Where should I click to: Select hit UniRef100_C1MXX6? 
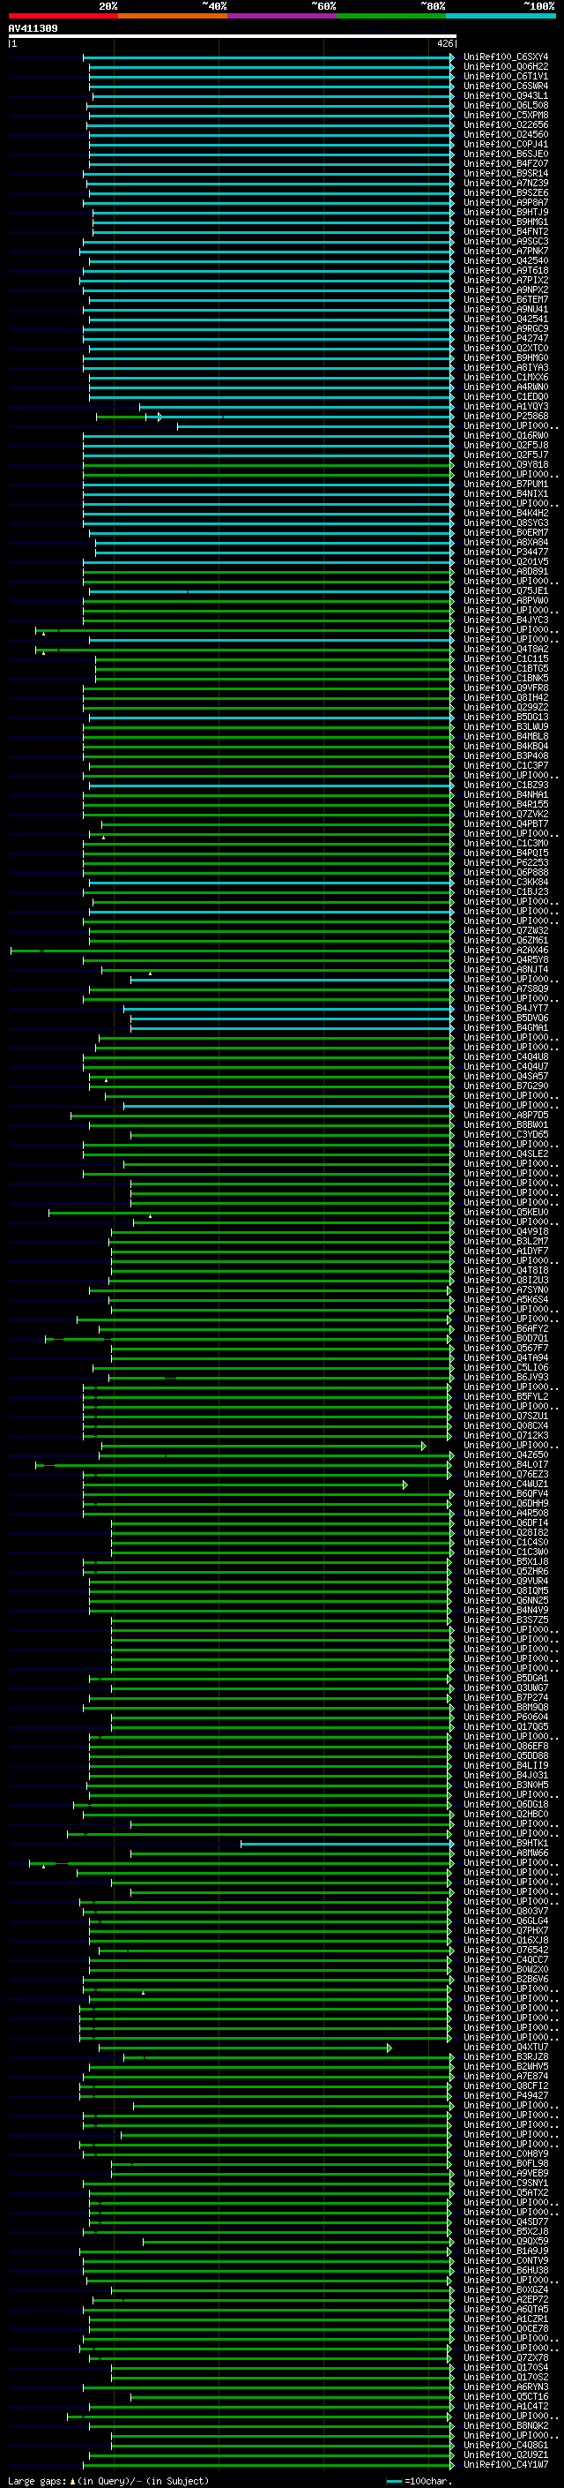pos(506,378)
